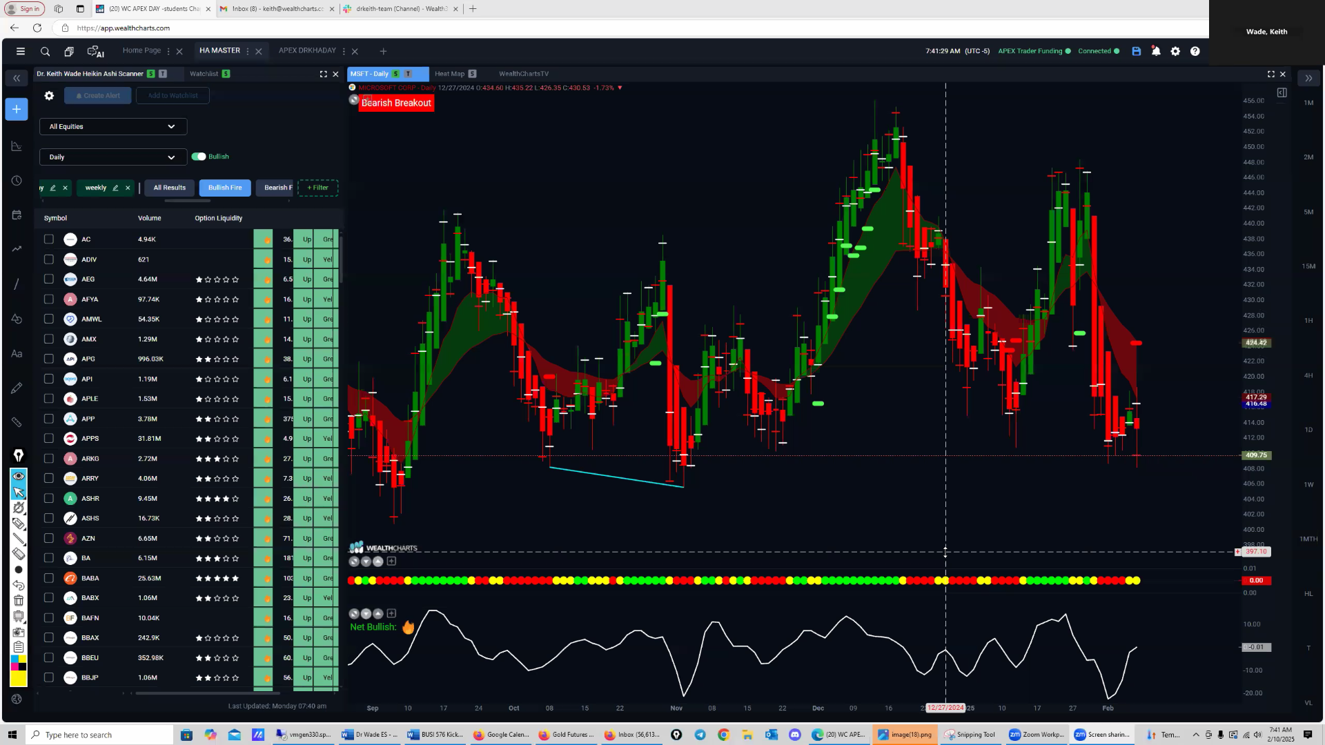Open the WealthChartsTV tab
The width and height of the screenshot is (1325, 745).
524,74
